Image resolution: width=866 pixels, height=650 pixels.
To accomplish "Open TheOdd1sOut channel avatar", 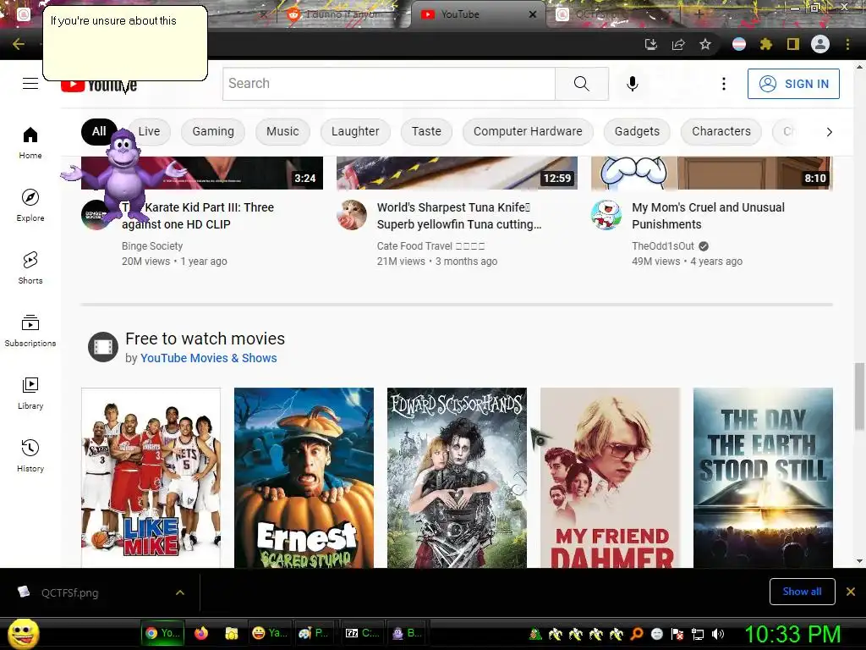I will point(606,214).
